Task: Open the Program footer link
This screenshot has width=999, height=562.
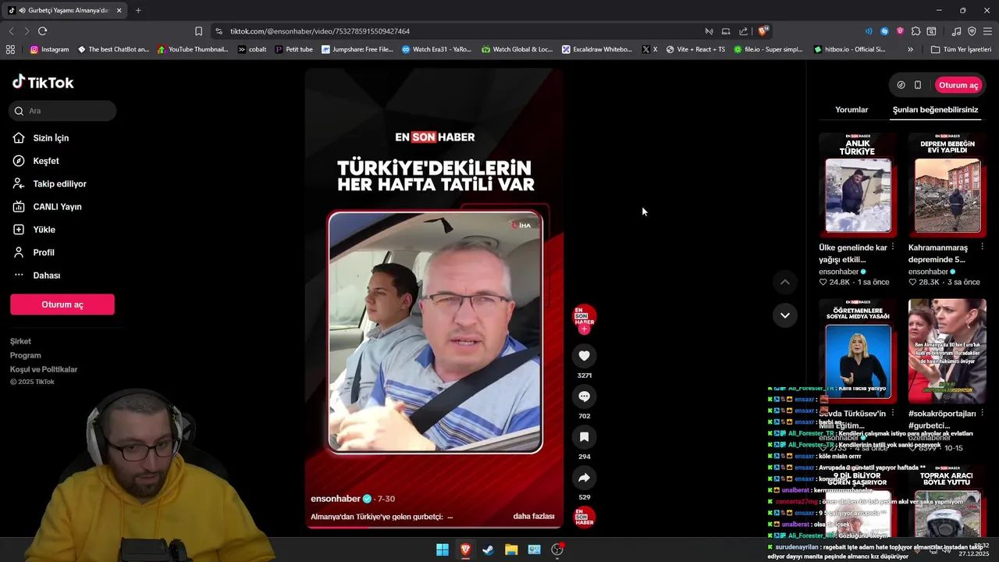Action: click(26, 356)
